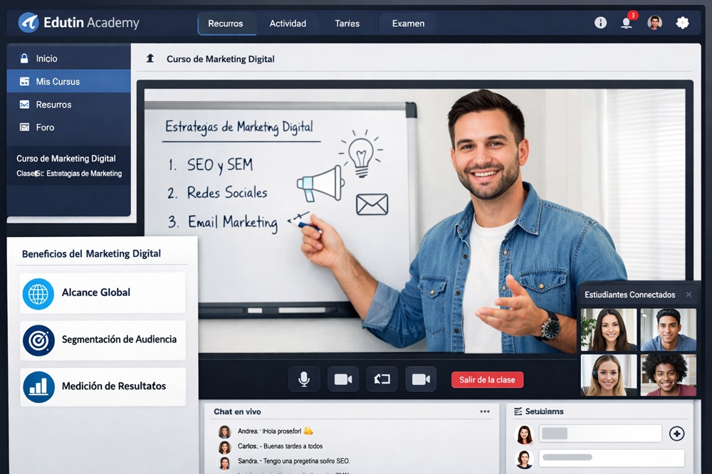Image resolution: width=712 pixels, height=474 pixels.
Task: Open the info icon in top bar
Action: tap(600, 23)
